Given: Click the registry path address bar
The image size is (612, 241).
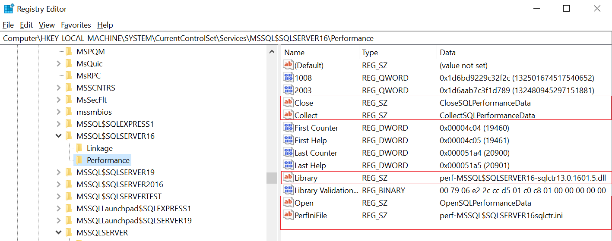Looking at the screenshot, I should (302, 38).
